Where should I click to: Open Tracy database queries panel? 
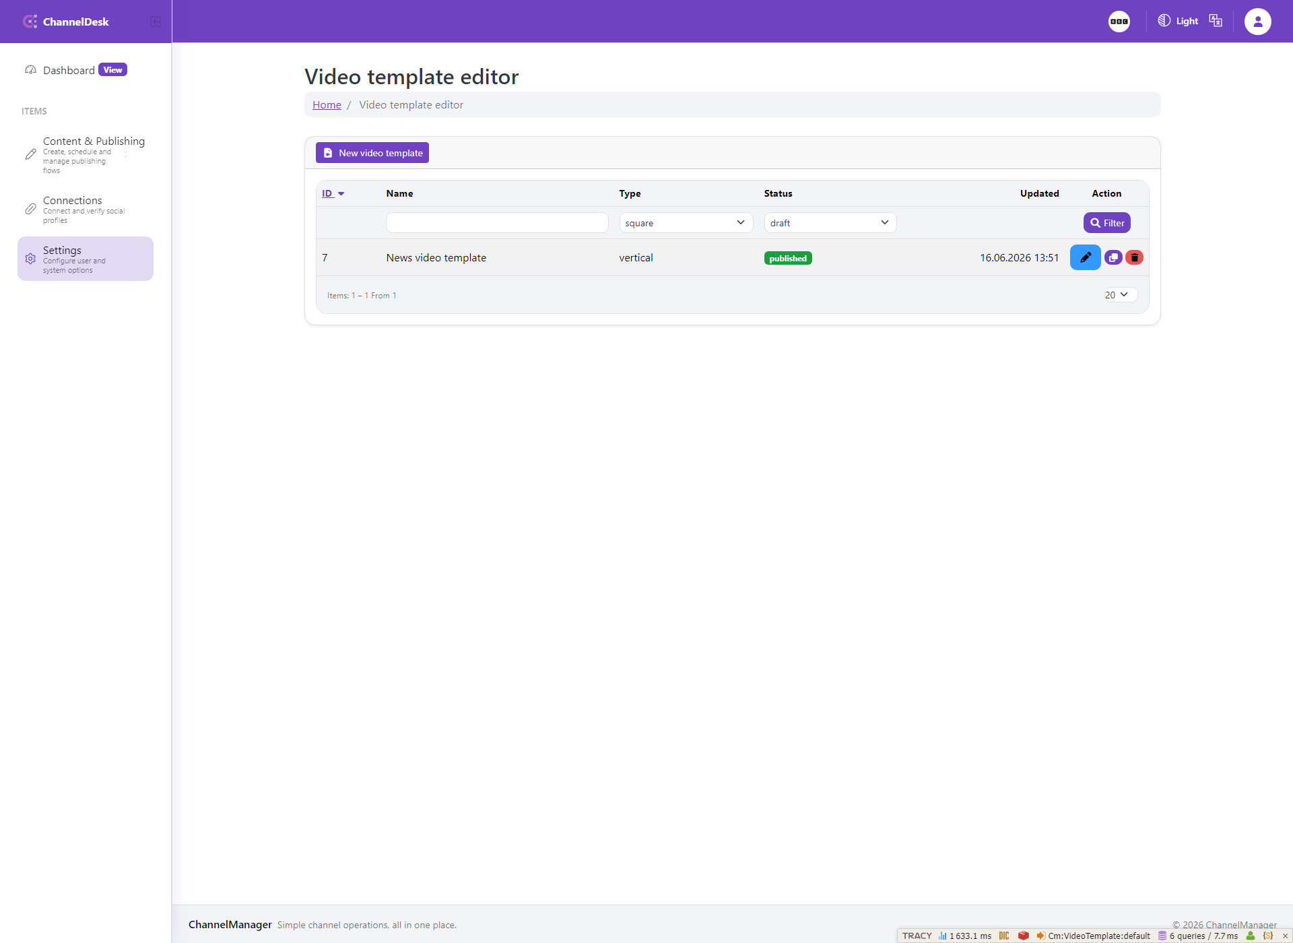pos(1197,936)
